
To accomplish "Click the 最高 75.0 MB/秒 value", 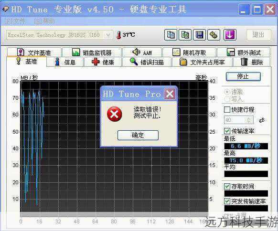I will click(246, 160).
